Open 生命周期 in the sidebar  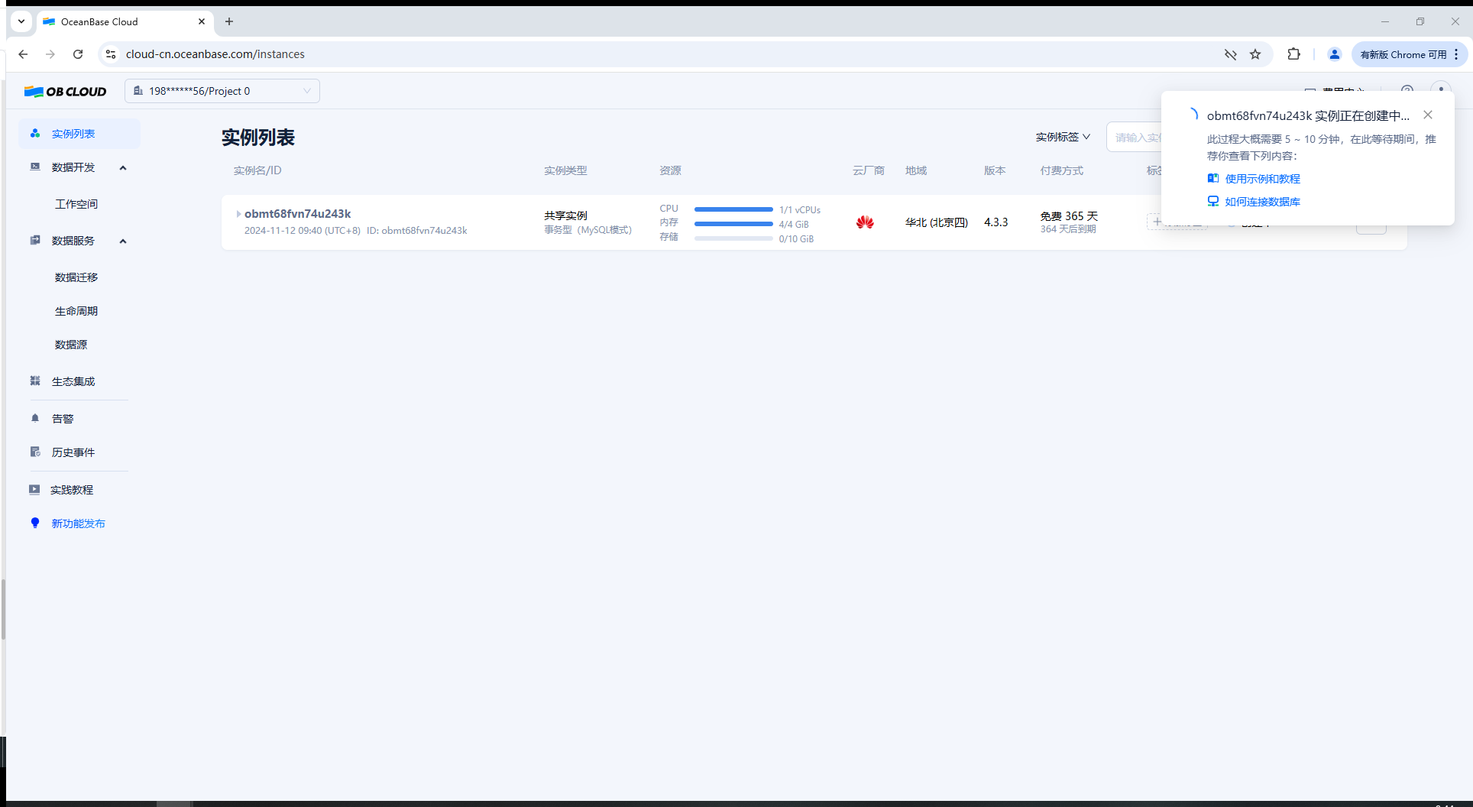(76, 311)
